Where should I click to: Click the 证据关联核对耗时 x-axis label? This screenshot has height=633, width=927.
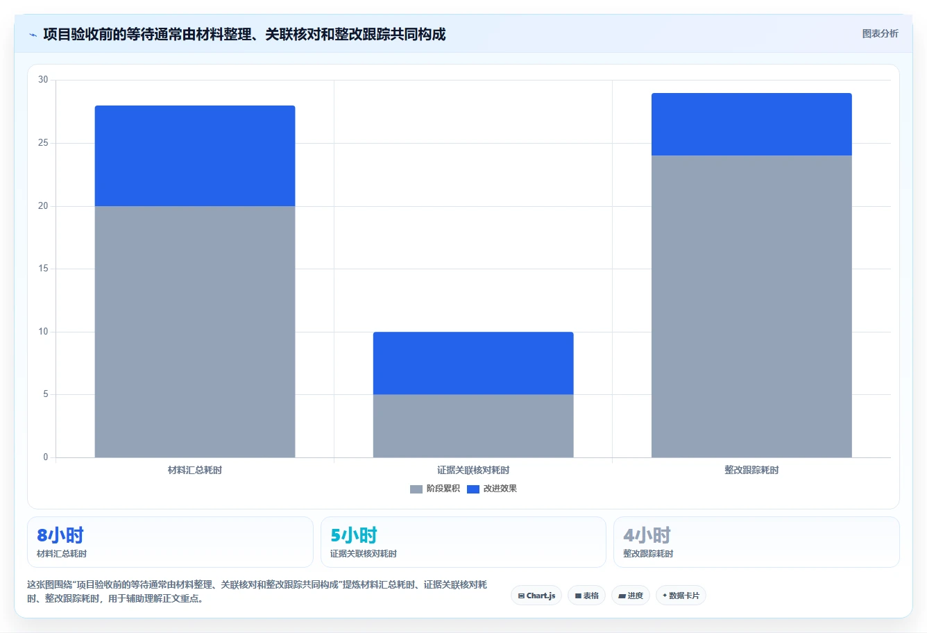point(473,470)
